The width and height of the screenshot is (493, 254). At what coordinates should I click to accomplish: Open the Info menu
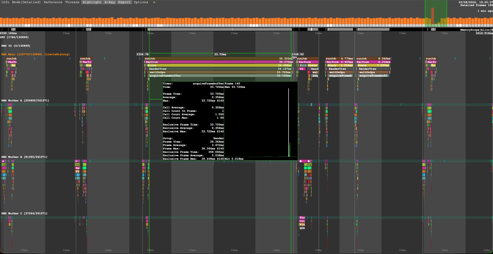(5, 2)
